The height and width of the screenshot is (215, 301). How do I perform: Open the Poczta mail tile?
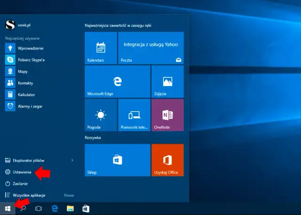(151, 48)
